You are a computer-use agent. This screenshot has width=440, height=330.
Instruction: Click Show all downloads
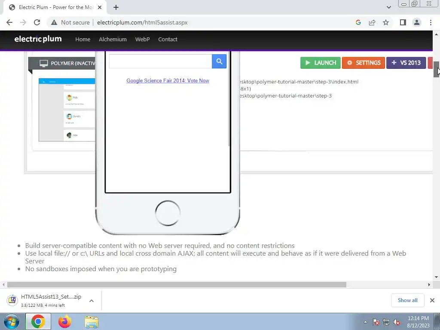point(407,300)
